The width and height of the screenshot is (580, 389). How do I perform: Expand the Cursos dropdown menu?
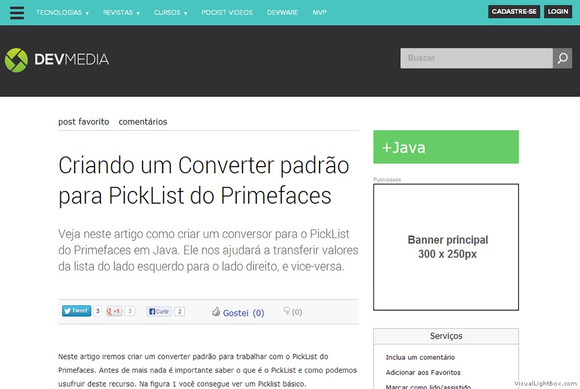point(171,13)
